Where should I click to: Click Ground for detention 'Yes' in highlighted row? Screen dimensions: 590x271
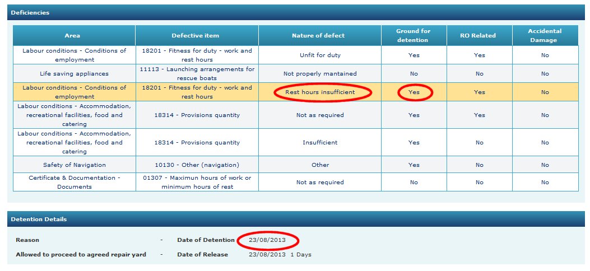(414, 92)
